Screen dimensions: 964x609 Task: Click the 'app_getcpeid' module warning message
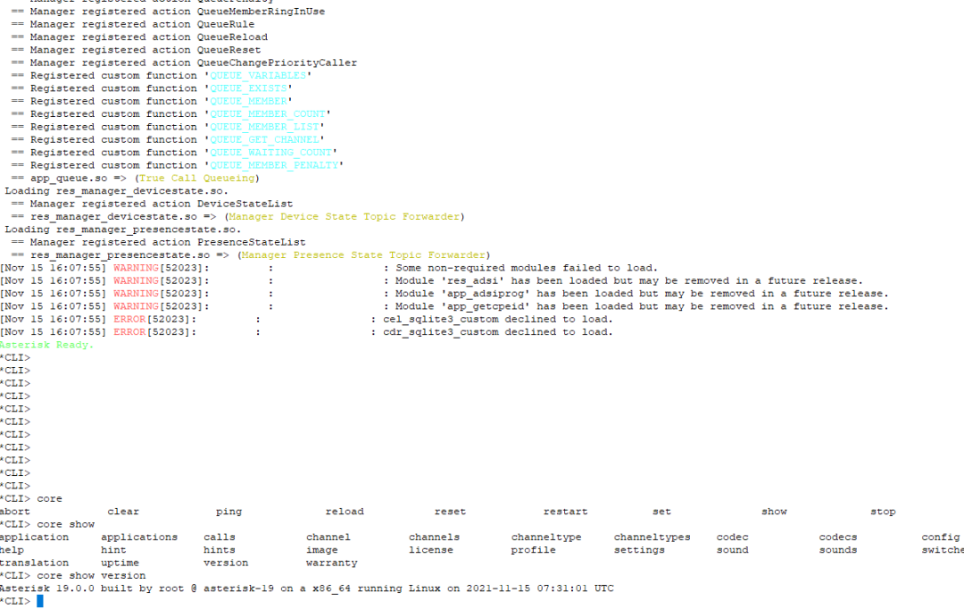(x=642, y=306)
